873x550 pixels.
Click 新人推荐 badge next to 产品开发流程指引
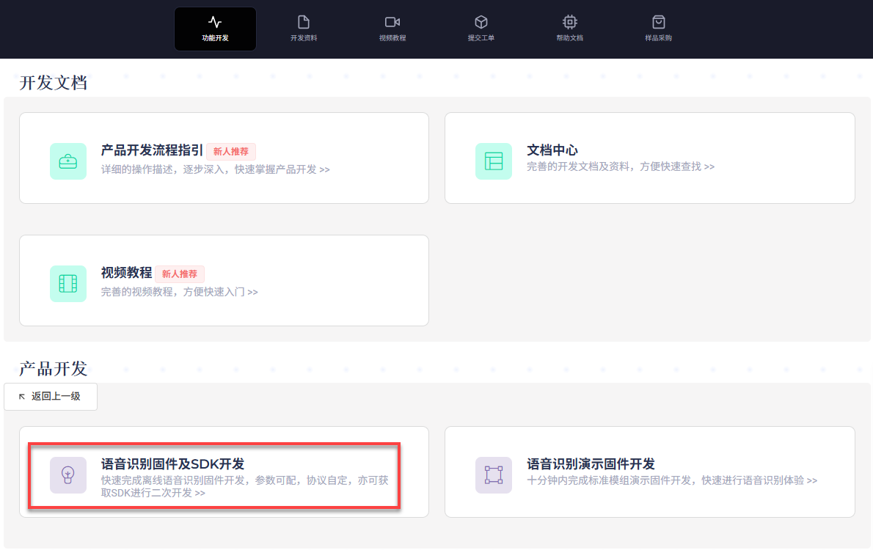pos(231,152)
